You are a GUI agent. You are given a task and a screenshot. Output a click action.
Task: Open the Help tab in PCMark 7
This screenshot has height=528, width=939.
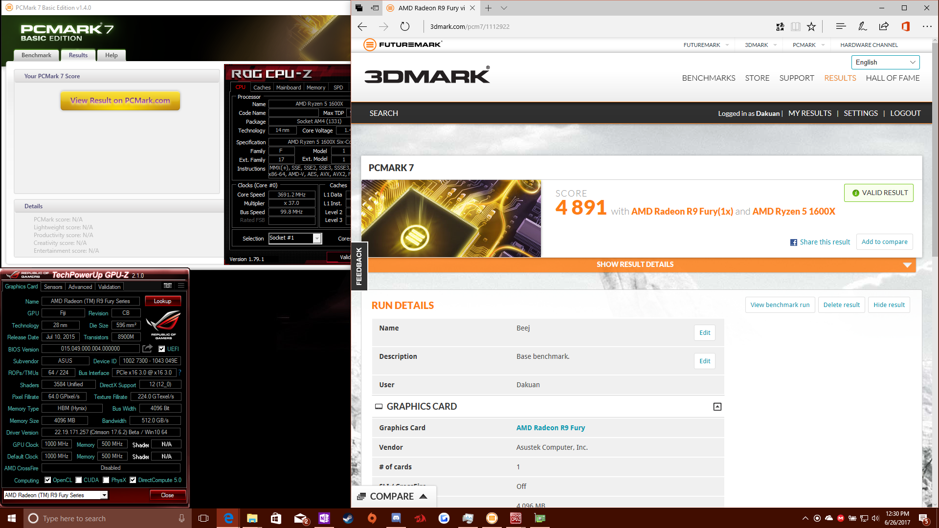(112, 55)
